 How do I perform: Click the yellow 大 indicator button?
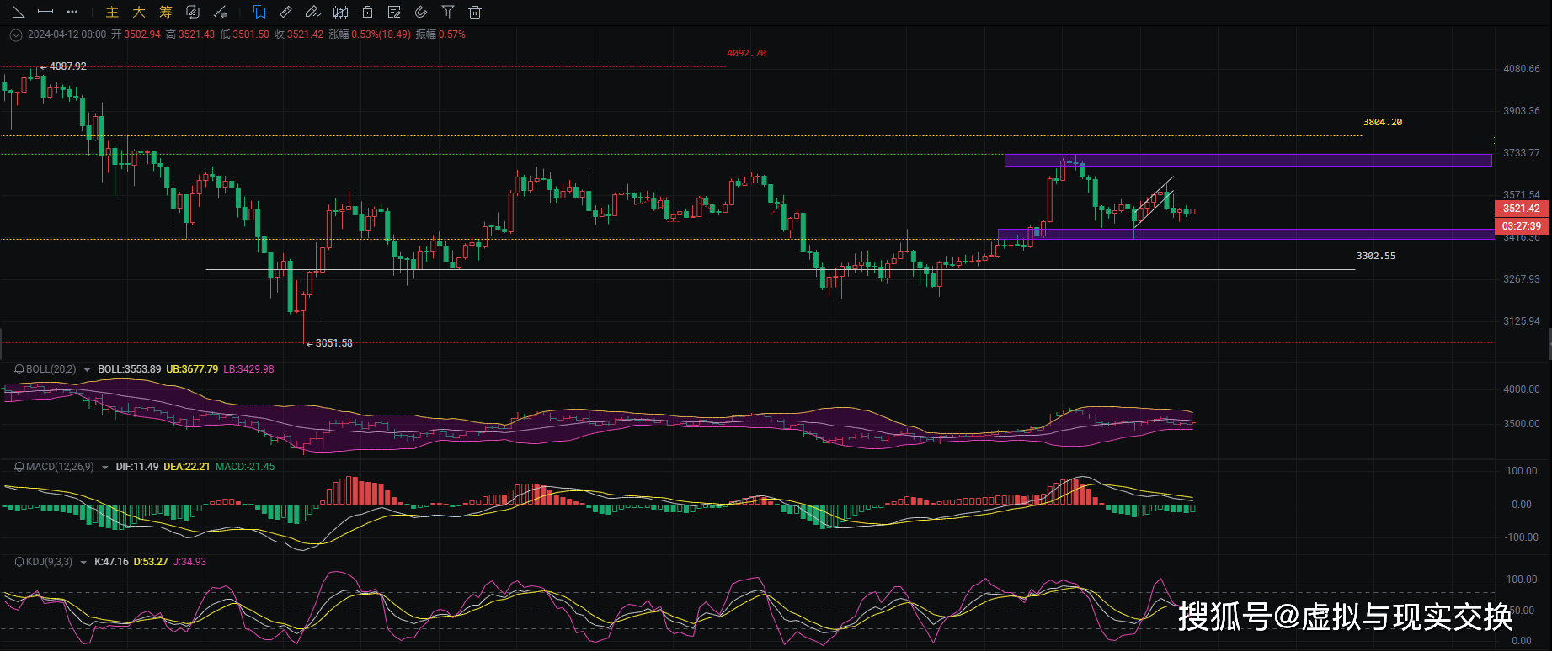click(x=139, y=12)
